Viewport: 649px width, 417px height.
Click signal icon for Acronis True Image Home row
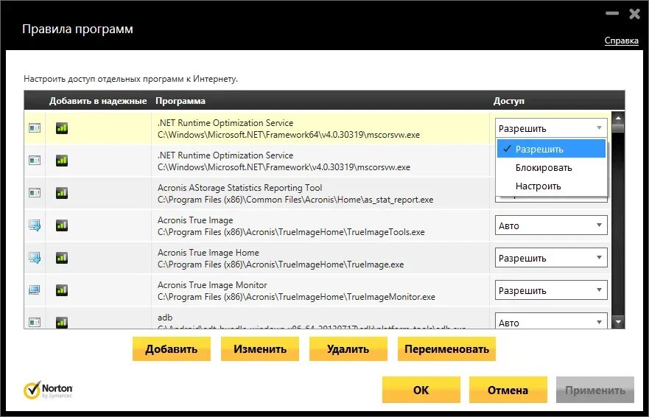(62, 258)
